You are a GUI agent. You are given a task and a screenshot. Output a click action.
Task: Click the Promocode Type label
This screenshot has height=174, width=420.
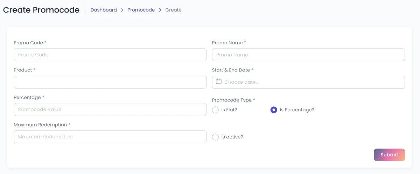(233, 100)
